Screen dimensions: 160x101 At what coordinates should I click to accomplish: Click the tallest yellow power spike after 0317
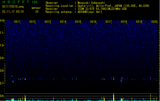113,97
